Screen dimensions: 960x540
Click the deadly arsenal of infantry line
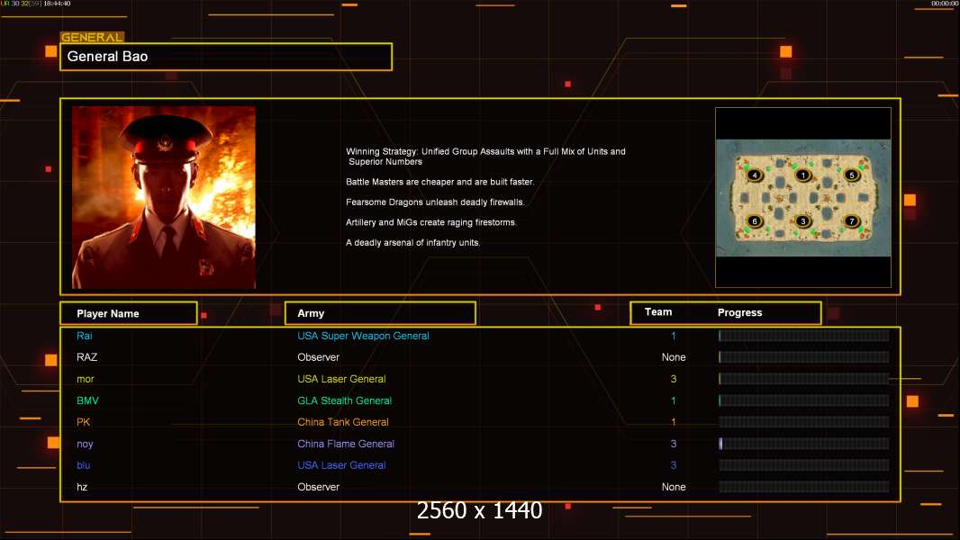point(413,242)
